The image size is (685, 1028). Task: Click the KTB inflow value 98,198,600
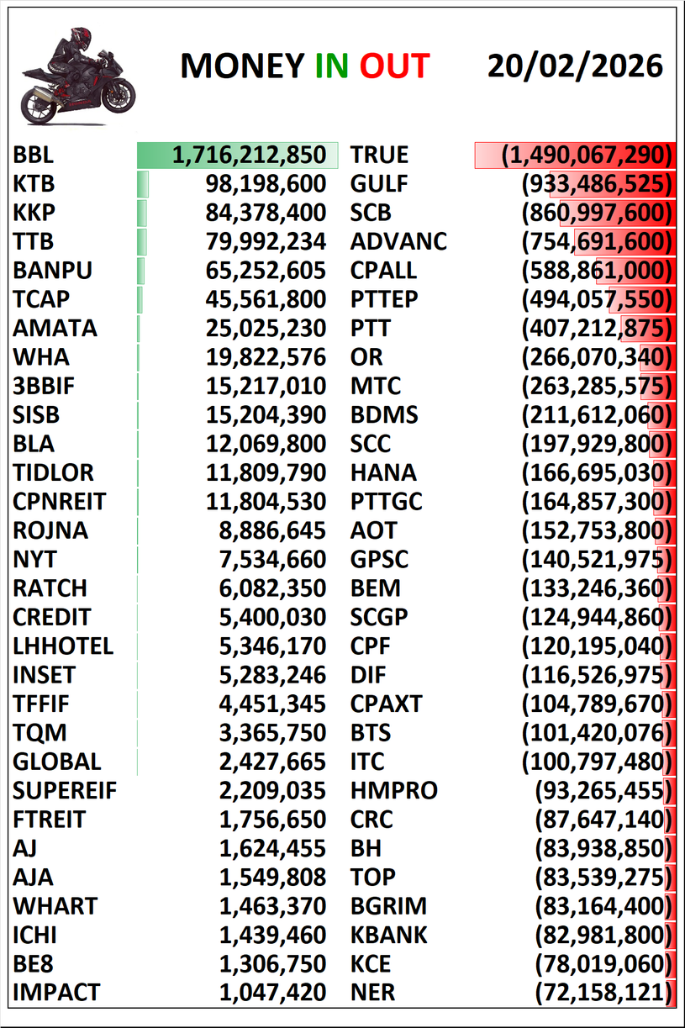[x=265, y=184]
